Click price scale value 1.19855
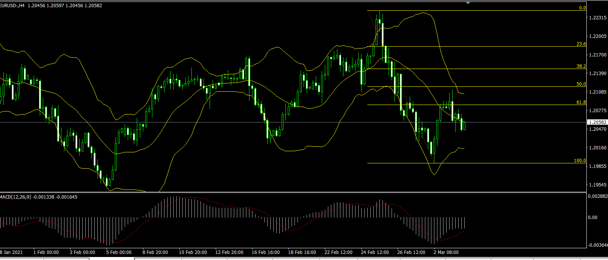608x260 pixels. click(598, 166)
